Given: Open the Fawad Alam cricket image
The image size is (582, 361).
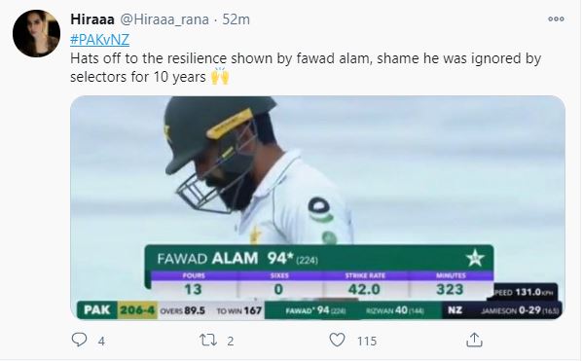Looking at the screenshot, I should pyautogui.click(x=317, y=208).
